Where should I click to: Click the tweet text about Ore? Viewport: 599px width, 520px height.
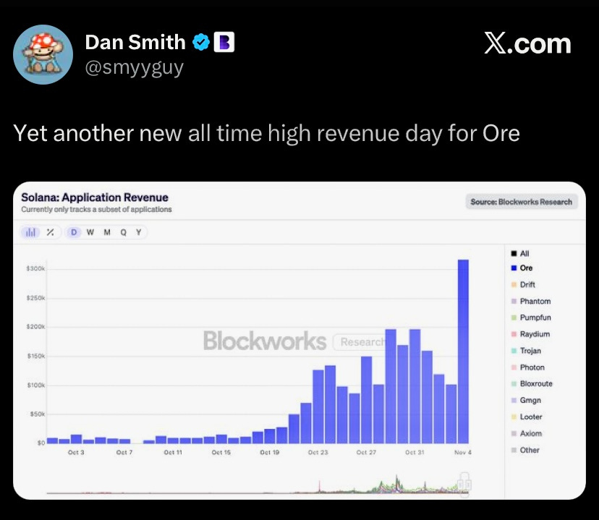click(x=266, y=133)
